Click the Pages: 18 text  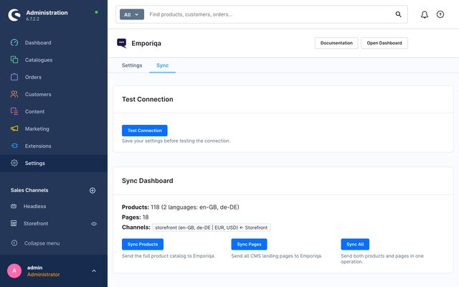pos(136,217)
